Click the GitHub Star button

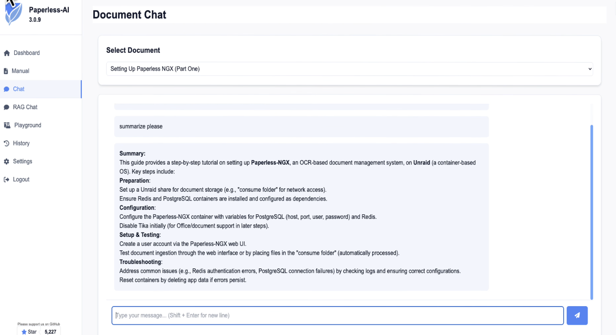click(x=29, y=331)
